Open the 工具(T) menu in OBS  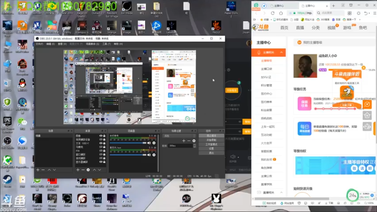pyautogui.click(x=107, y=44)
